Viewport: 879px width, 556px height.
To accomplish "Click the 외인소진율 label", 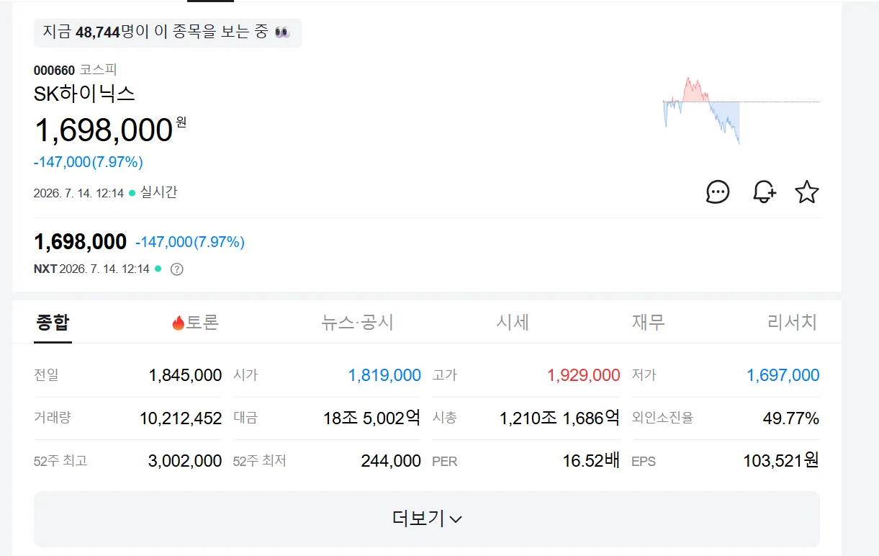I will pyautogui.click(x=662, y=418).
